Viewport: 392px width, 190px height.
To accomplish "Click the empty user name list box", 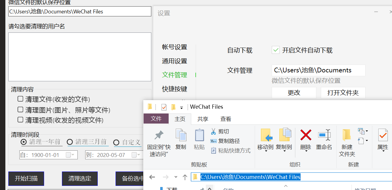I will pyautogui.click(x=80, y=57).
